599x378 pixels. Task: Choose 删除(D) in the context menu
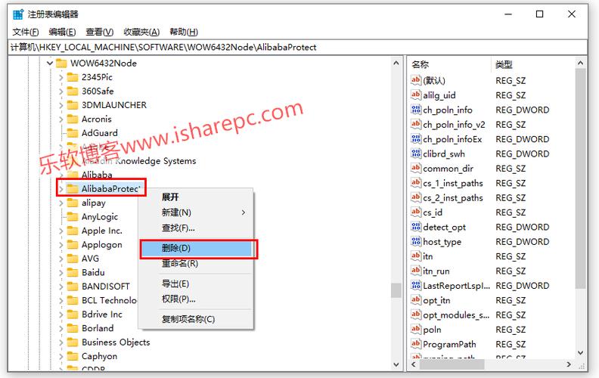coord(197,248)
